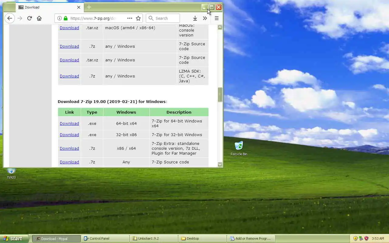The image size is (389, 243).
Task: Click the 'Type' column header
Action: pyautogui.click(x=92, y=112)
